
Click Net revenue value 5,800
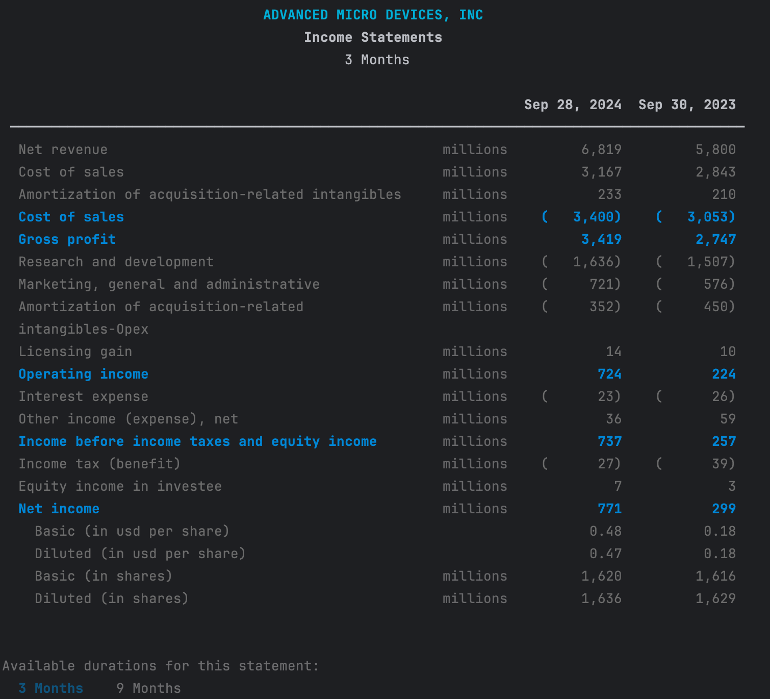pos(715,149)
